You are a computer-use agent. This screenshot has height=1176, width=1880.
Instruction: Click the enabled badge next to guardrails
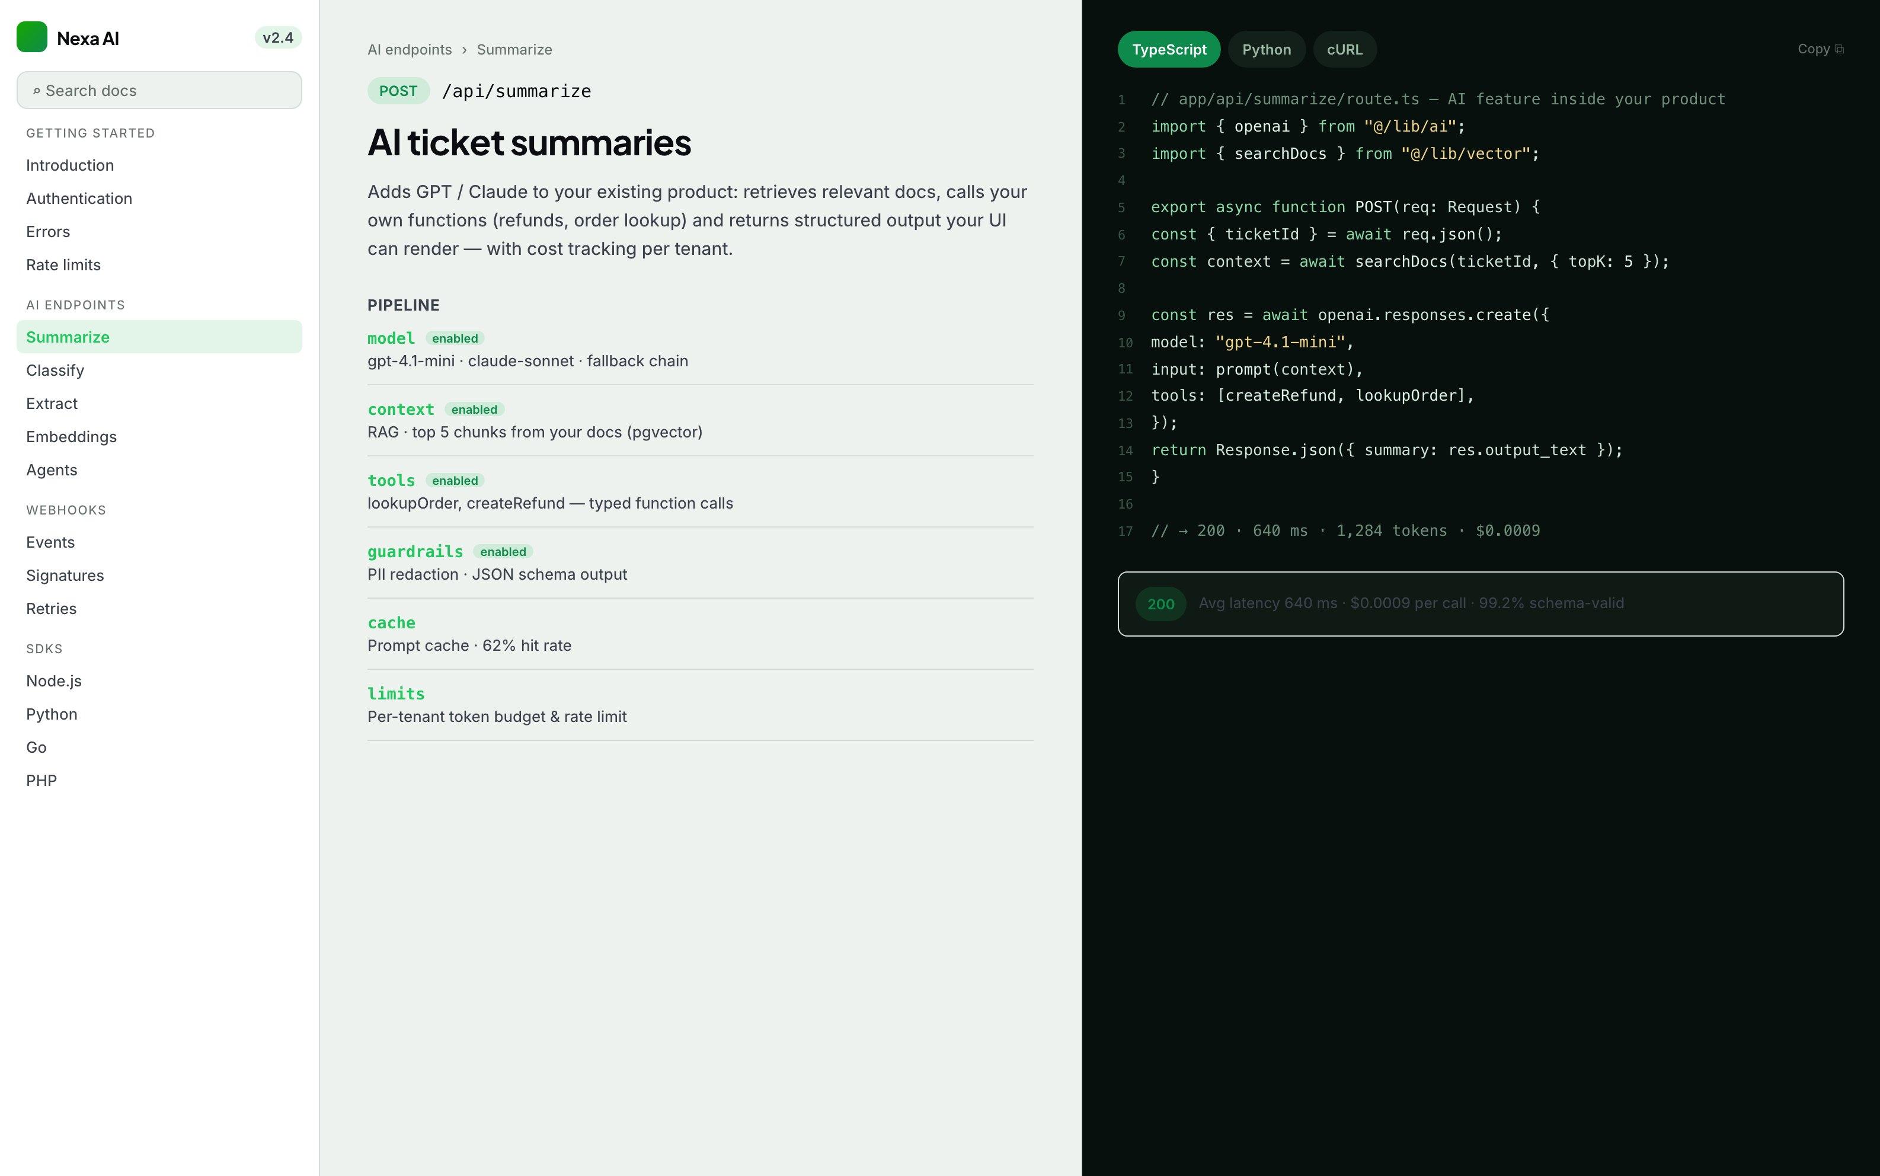tap(503, 551)
